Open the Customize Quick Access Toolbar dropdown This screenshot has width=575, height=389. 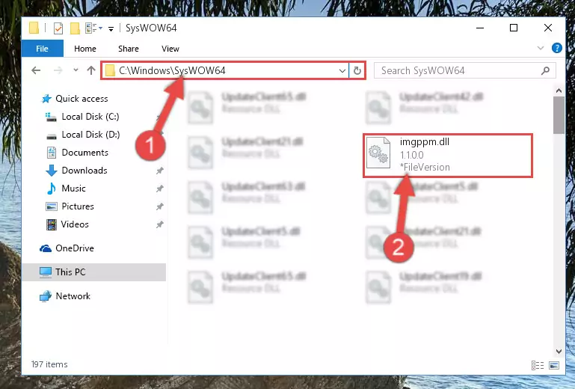(x=111, y=29)
